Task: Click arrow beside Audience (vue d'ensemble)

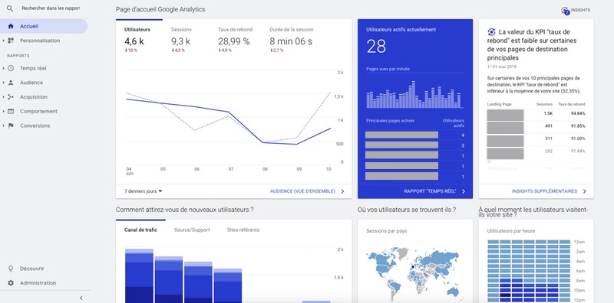Action: click(x=342, y=191)
